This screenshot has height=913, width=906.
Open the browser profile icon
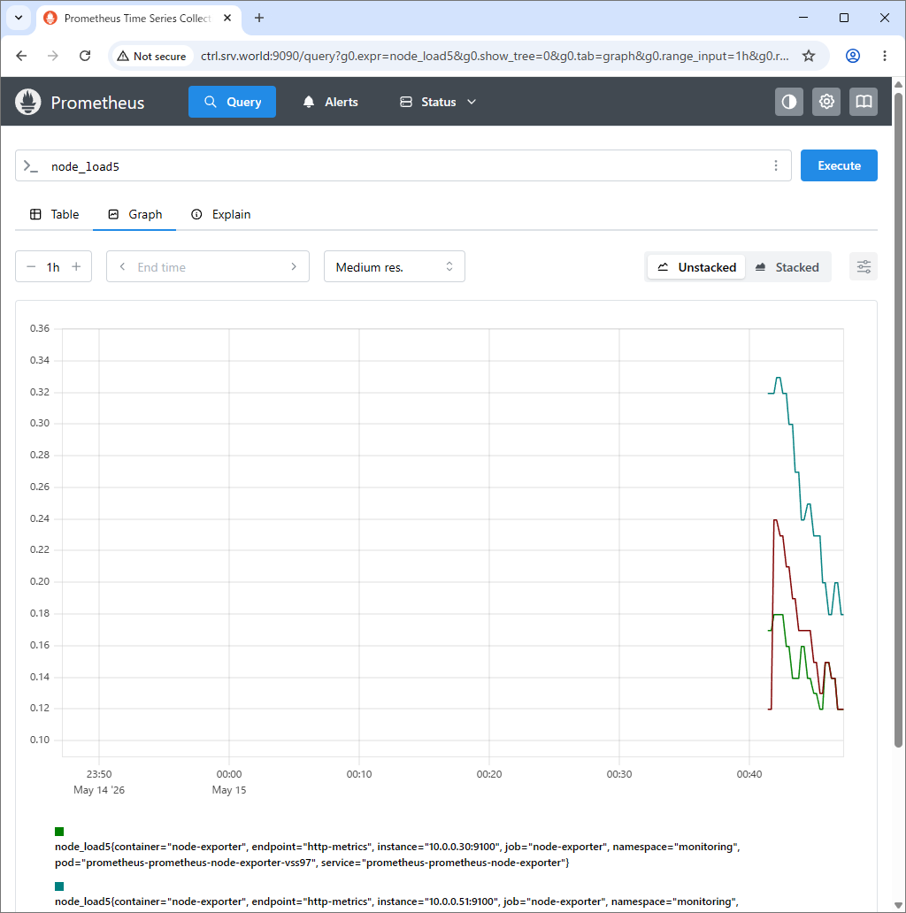point(853,56)
